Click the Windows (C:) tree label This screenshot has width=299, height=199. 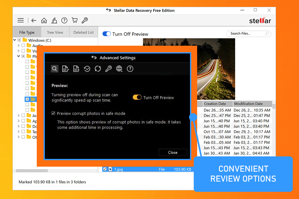[40, 40]
